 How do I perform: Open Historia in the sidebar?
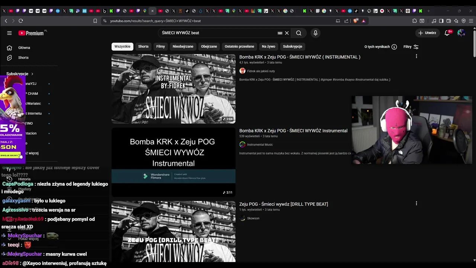24,179
